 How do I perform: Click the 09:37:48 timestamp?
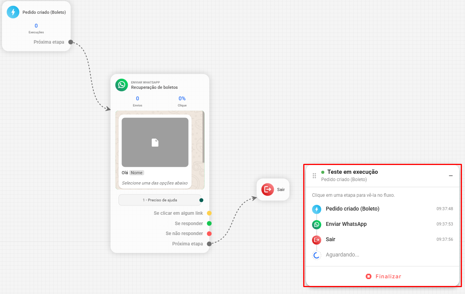point(445,209)
